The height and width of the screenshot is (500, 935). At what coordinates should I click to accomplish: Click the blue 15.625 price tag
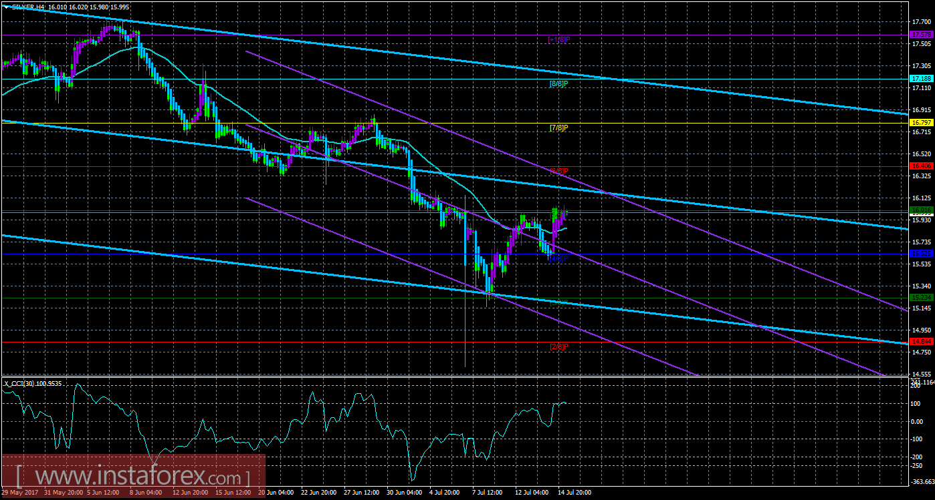(x=921, y=254)
